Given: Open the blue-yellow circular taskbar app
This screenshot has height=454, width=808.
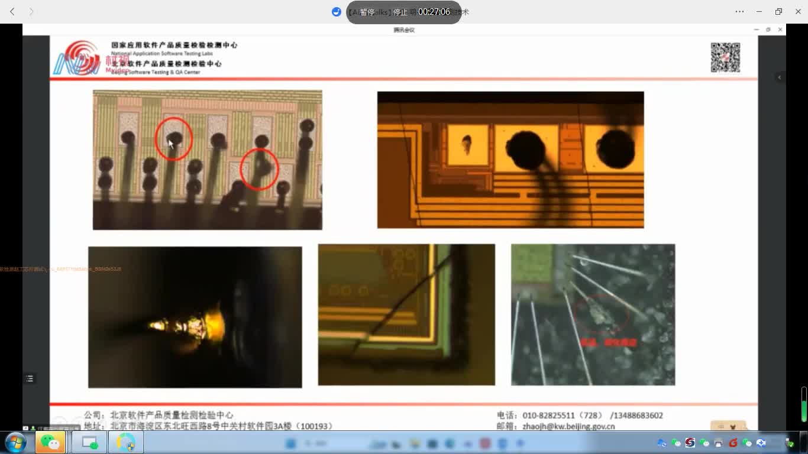Looking at the screenshot, I should tap(125, 442).
